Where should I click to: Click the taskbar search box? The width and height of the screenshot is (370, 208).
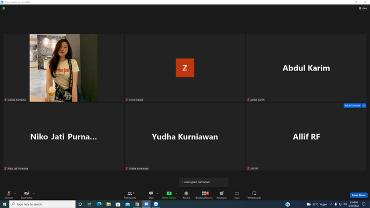click(42, 204)
